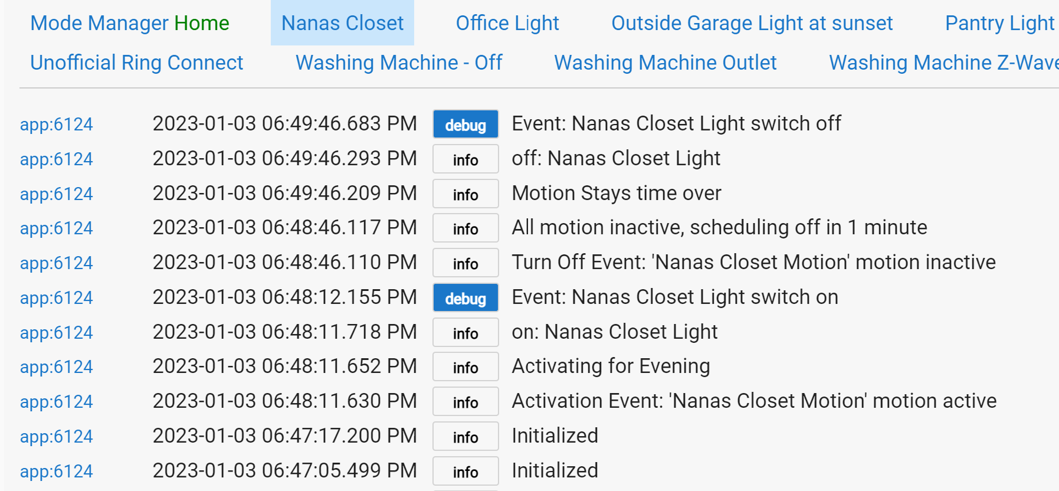
Task: Select the Pantry Light tab
Action: pos(999,23)
